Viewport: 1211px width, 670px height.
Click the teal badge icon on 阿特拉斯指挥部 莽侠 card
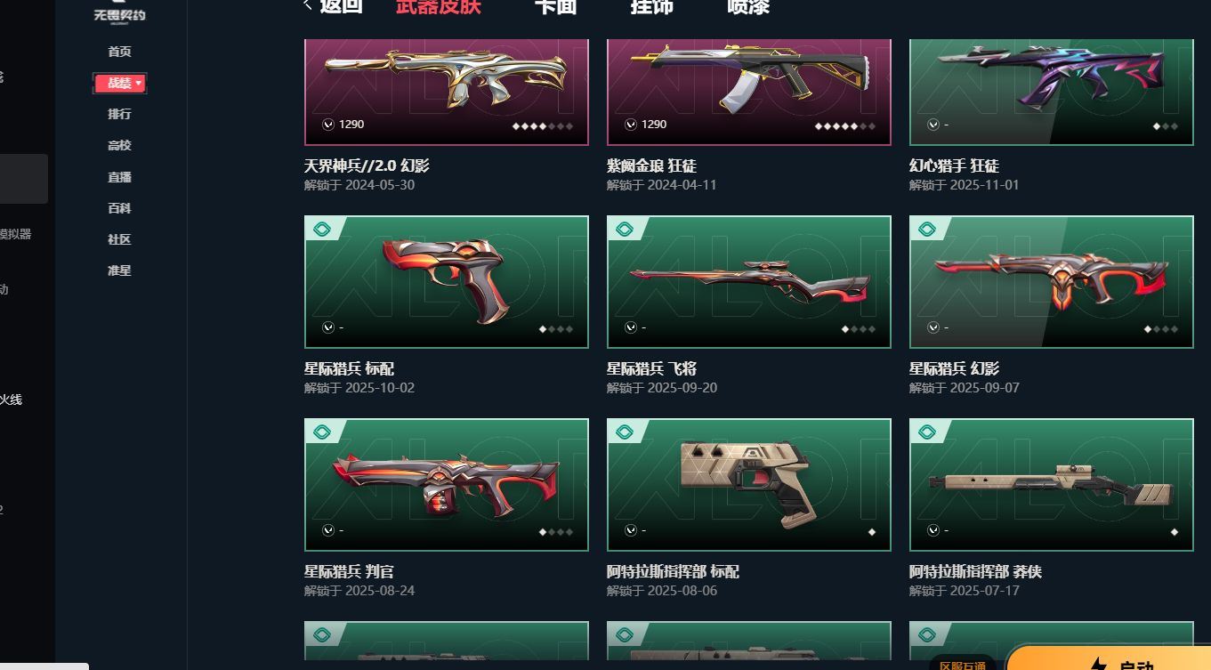[927, 432]
